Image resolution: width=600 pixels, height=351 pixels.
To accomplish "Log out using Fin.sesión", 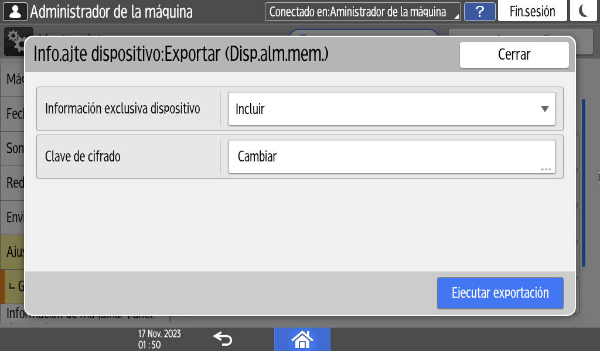I will tap(532, 12).
